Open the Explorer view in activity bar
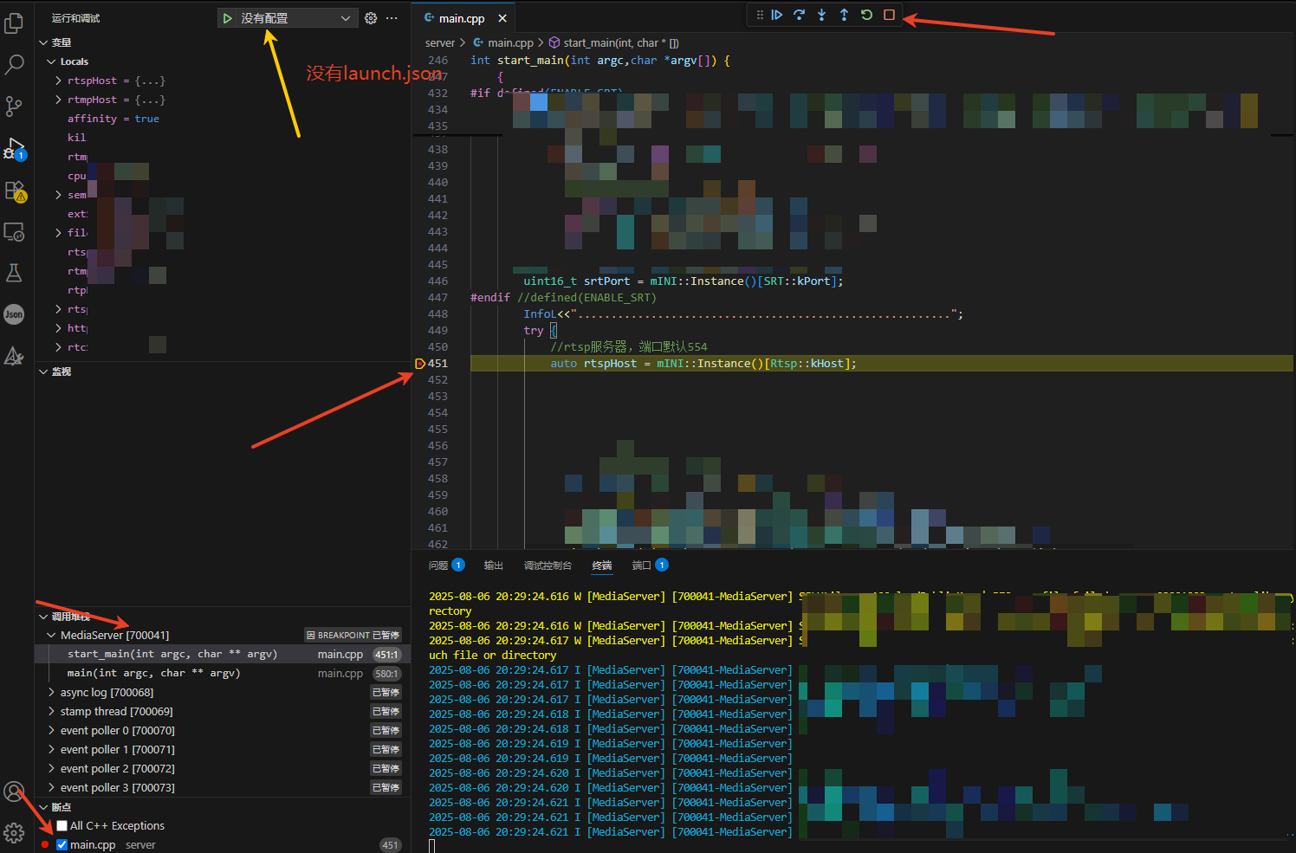 point(14,23)
